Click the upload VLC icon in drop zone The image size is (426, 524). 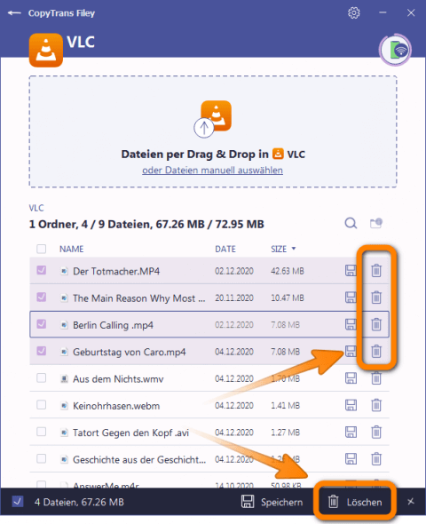tap(213, 119)
